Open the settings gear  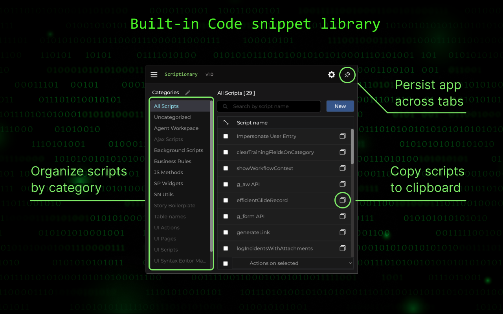332,75
